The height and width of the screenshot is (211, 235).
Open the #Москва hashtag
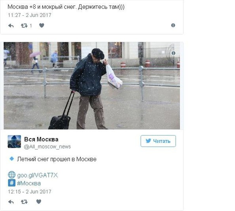pyautogui.click(x=29, y=183)
